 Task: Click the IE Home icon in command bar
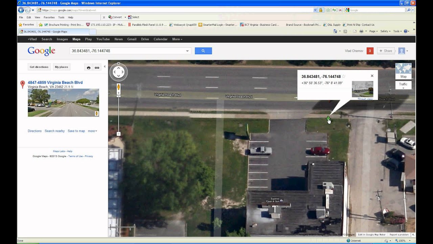[x=335, y=31]
